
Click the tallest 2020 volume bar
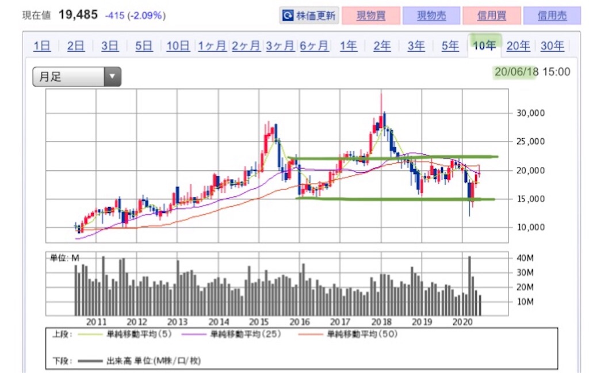coord(469,286)
